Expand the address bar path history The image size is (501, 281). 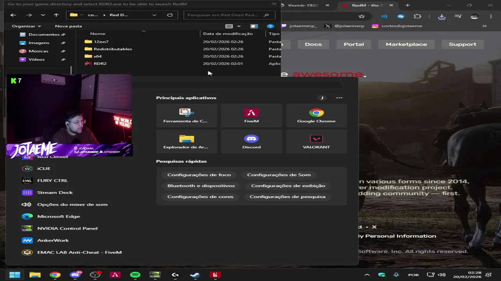[x=154, y=15]
